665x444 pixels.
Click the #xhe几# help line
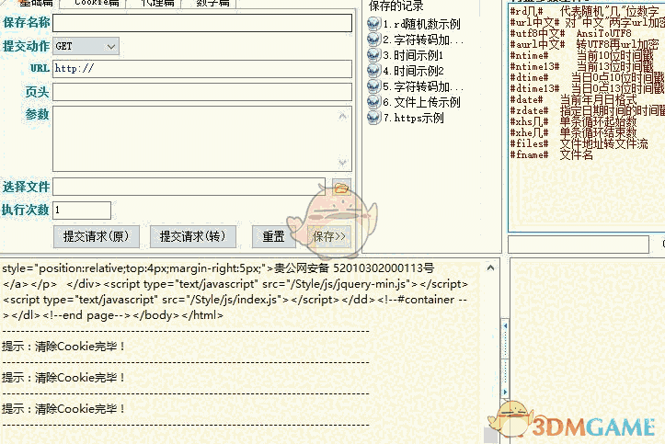tap(573, 132)
